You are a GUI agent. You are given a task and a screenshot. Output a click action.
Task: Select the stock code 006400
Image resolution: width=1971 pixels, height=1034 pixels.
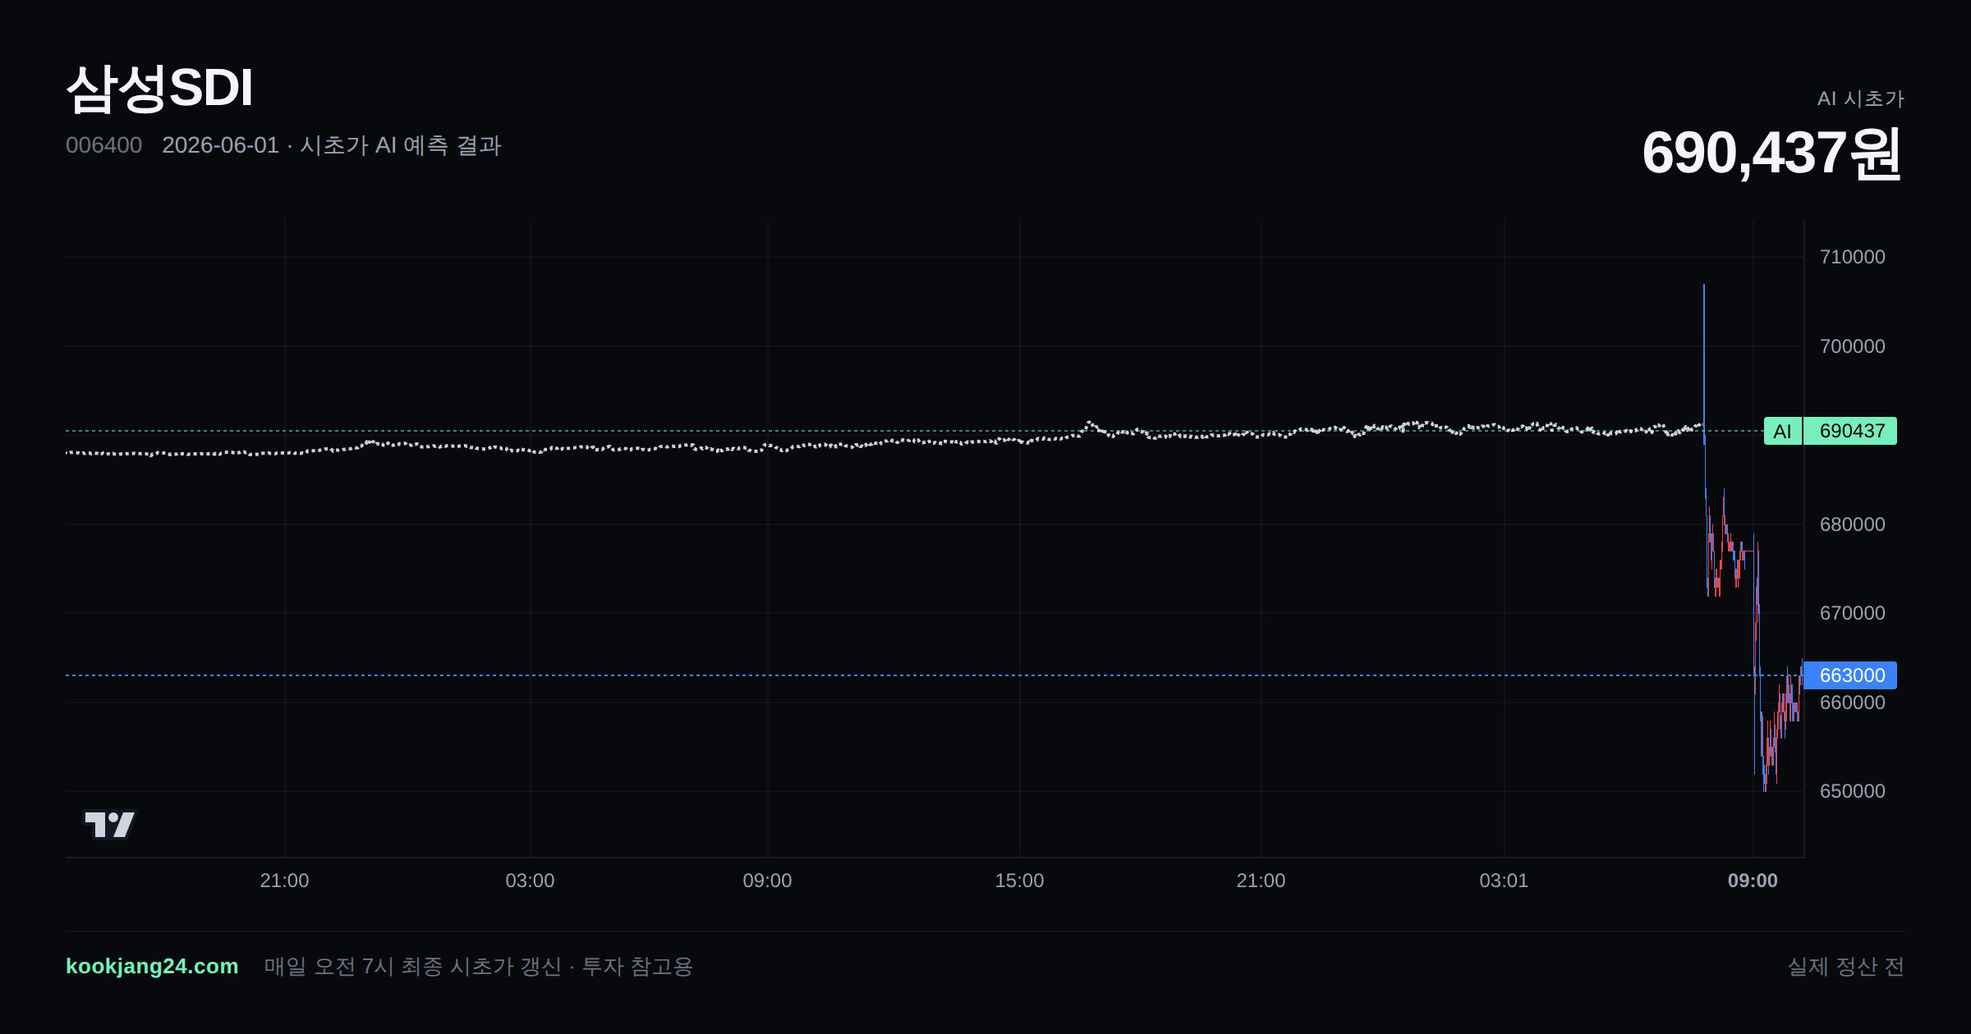(103, 145)
